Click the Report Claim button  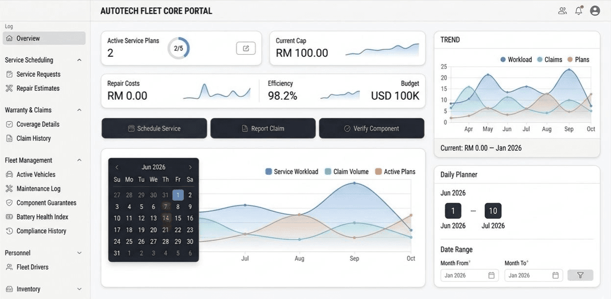[263, 128]
